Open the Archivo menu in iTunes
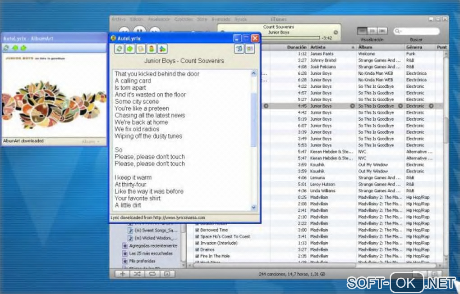 (x=119, y=19)
